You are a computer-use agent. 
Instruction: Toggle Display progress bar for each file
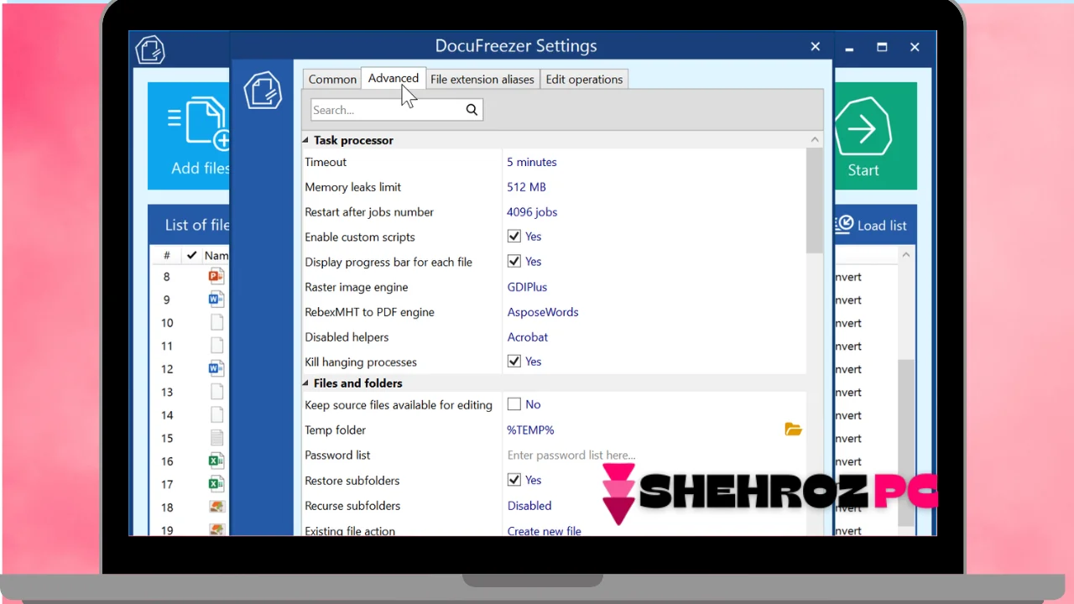(x=514, y=261)
